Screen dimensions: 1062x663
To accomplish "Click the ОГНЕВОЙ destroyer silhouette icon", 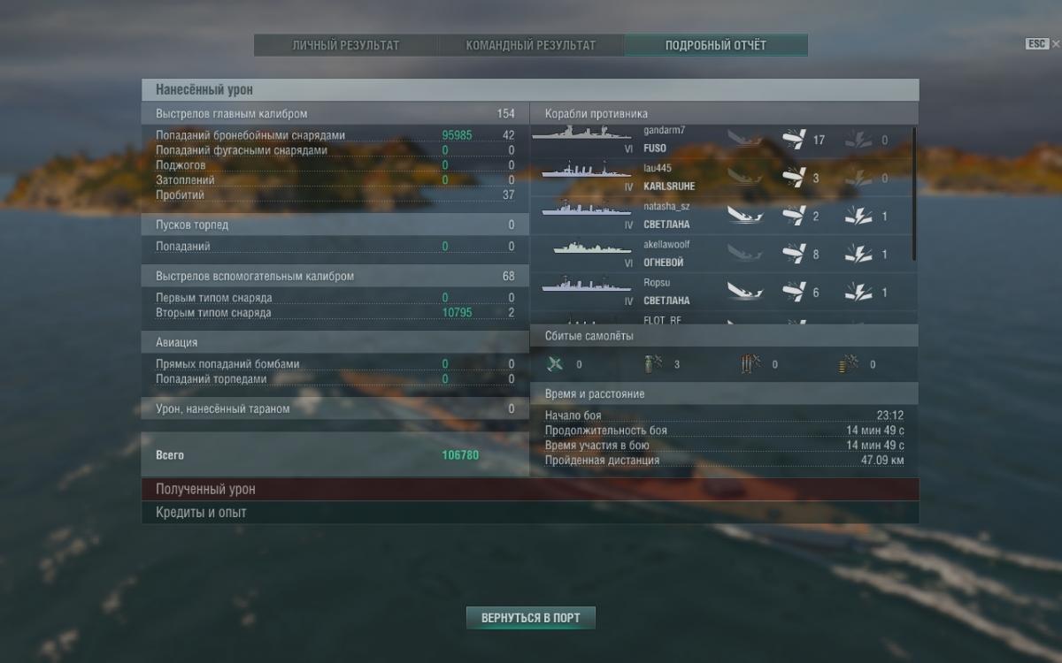I will tap(592, 248).
